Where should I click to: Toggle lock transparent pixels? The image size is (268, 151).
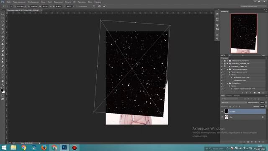coord(230,107)
